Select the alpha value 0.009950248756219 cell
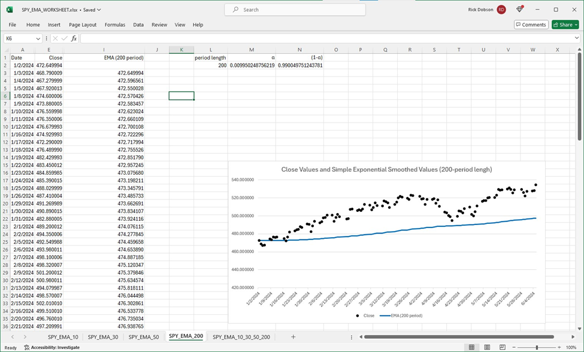The image size is (584, 352). point(252,65)
